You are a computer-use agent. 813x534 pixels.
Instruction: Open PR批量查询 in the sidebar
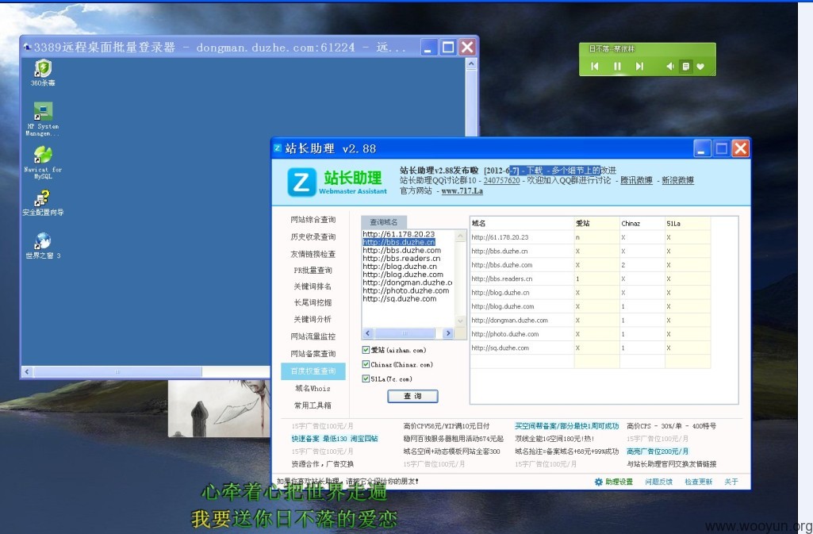pyautogui.click(x=313, y=270)
